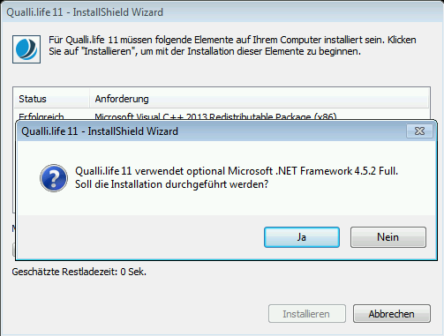Click the blue question mark icon
The image size is (444, 336).
pos(54,178)
